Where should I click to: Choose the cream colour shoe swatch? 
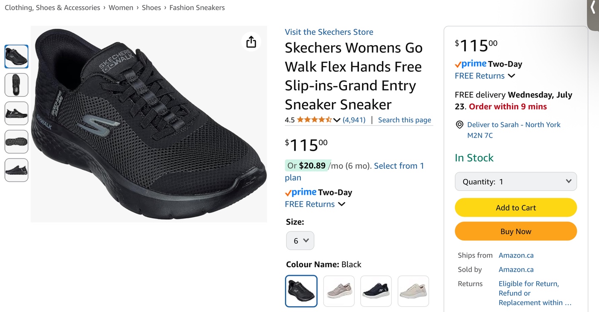coord(413,291)
